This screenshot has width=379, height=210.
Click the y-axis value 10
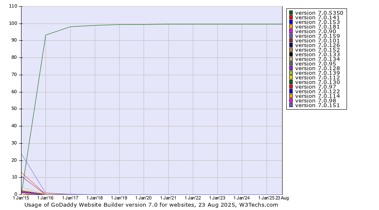tap(14, 177)
